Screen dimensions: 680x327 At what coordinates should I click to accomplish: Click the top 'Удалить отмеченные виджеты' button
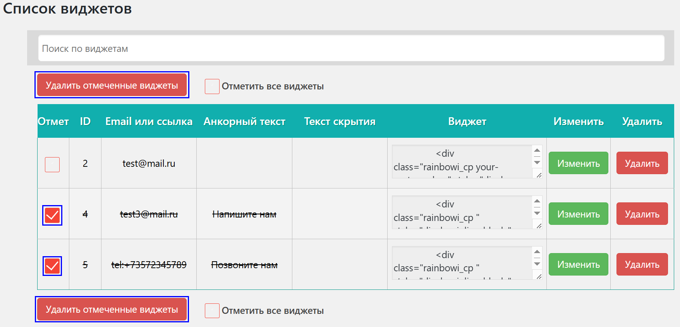coord(112,85)
